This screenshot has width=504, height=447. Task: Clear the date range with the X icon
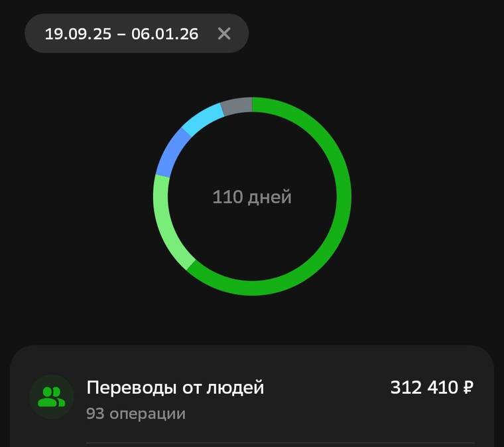224,34
